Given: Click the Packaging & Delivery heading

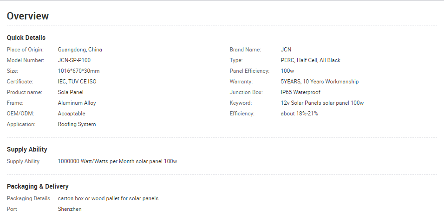Looking at the screenshot, I should pos(38,186).
